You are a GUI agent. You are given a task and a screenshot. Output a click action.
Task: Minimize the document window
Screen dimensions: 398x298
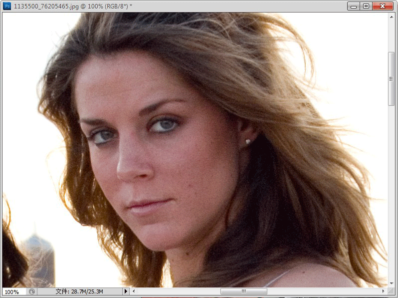click(355, 6)
